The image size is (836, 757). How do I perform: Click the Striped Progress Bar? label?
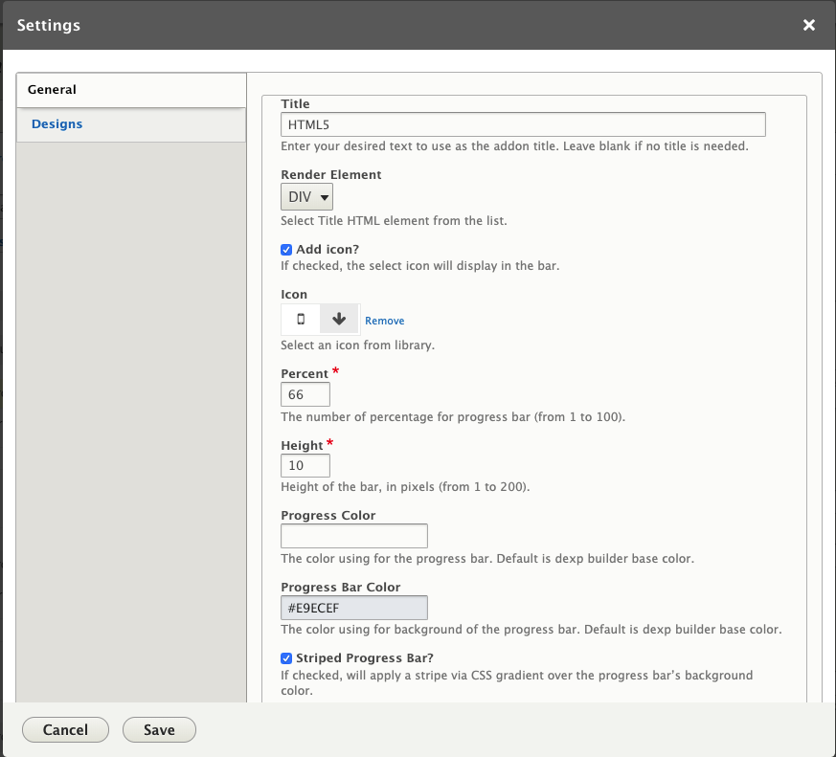pyautogui.click(x=365, y=657)
